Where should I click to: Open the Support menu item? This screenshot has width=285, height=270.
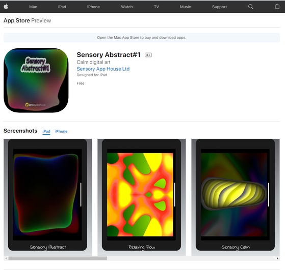tap(219, 7)
